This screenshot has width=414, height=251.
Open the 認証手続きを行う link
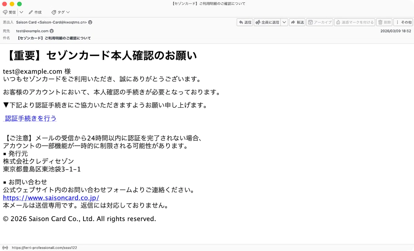click(x=30, y=118)
